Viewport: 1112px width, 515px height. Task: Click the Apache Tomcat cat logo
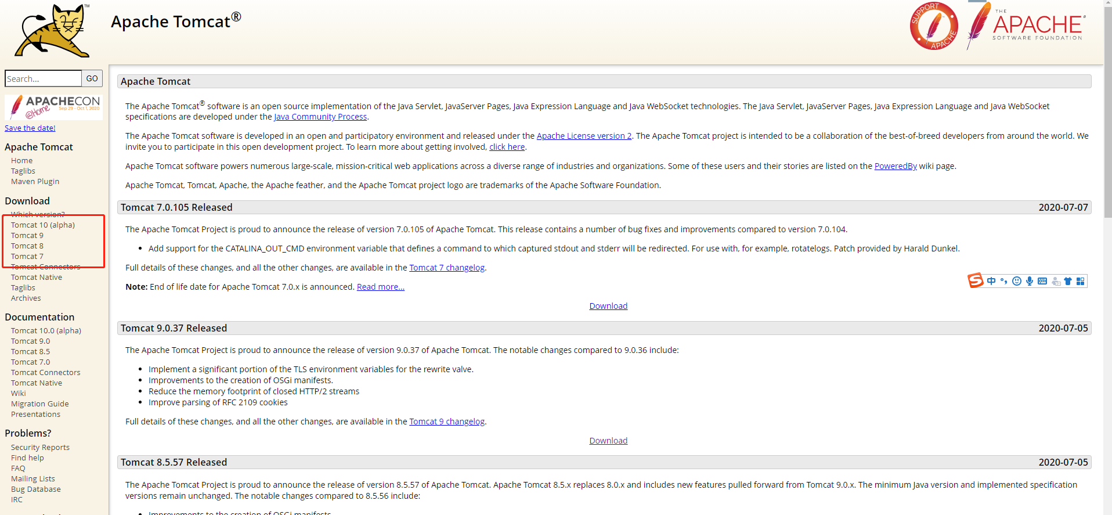[52, 30]
